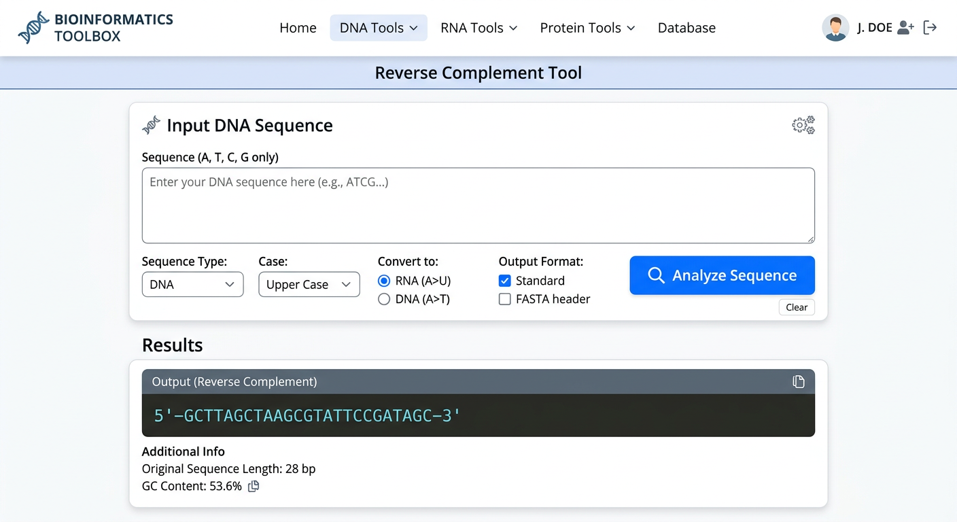Open the RNA Tools menu
Screen dimensions: 957x522
(478, 28)
